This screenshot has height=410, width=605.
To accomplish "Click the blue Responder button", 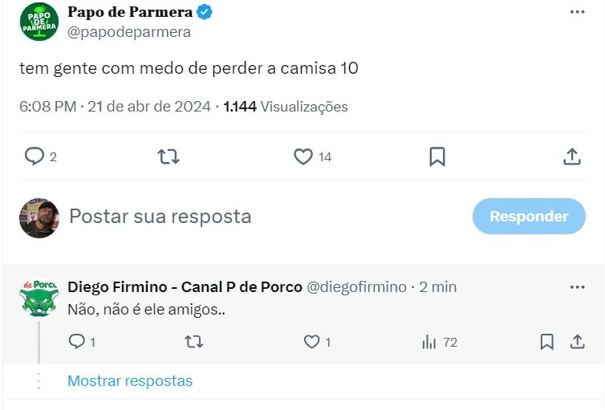I will click(529, 217).
